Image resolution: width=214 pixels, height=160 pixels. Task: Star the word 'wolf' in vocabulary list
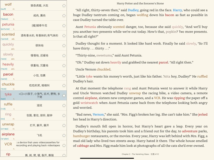64,6
